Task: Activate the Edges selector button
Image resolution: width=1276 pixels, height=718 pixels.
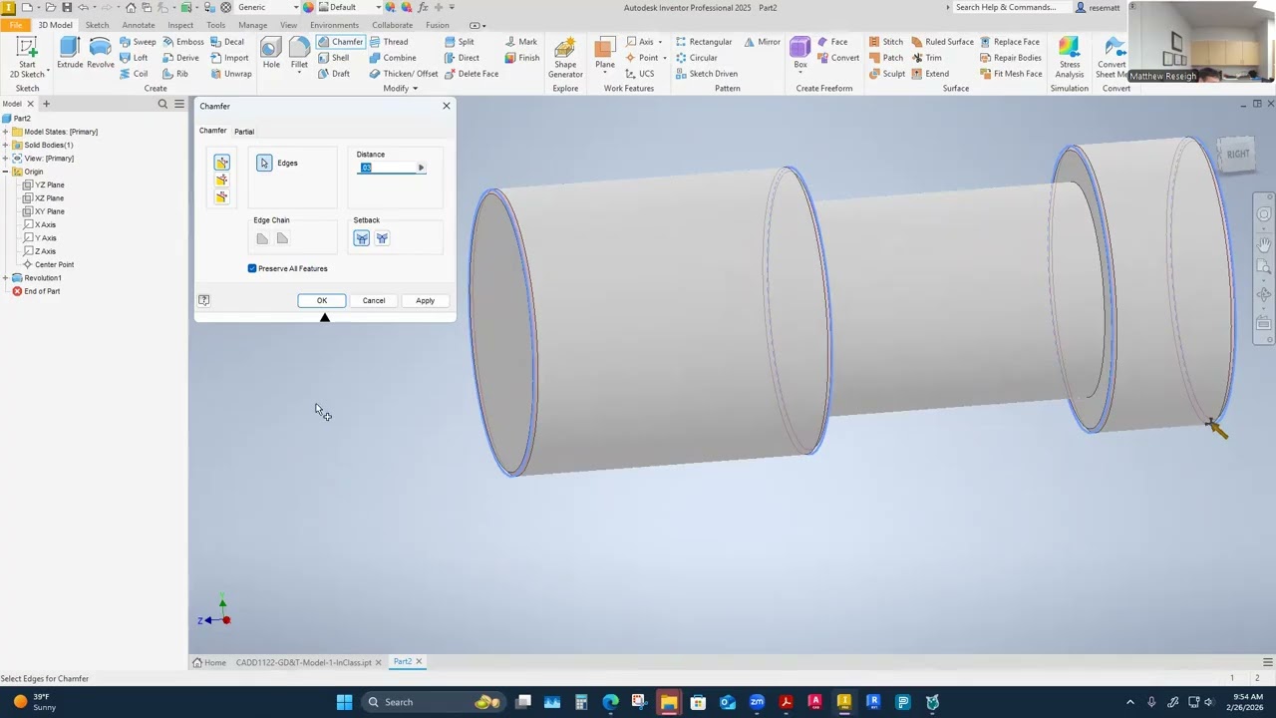Action: 264,163
